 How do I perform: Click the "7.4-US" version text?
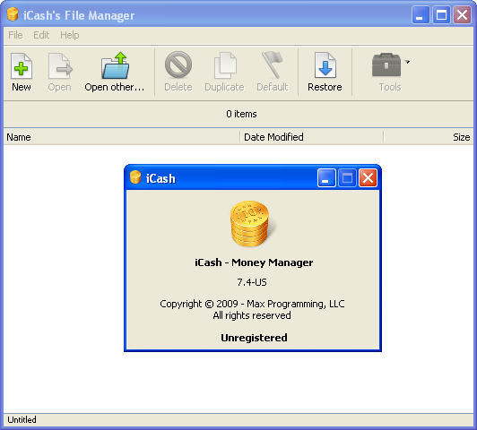coord(252,282)
